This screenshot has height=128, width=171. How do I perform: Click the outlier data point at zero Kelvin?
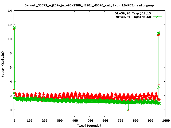[x=128, y=110]
